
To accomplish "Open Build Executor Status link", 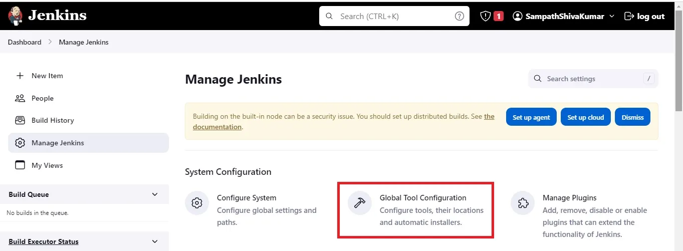I will tap(44, 241).
